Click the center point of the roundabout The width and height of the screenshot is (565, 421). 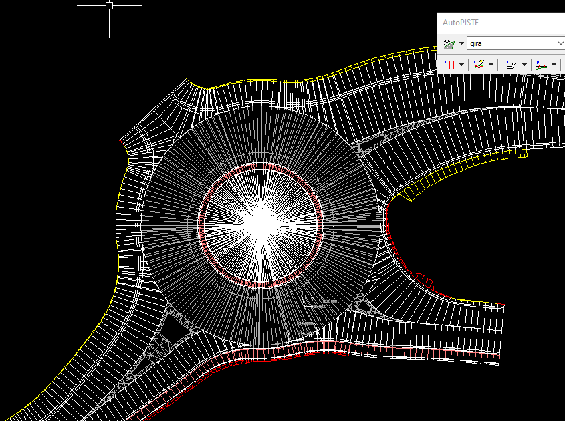pyautogui.click(x=262, y=224)
